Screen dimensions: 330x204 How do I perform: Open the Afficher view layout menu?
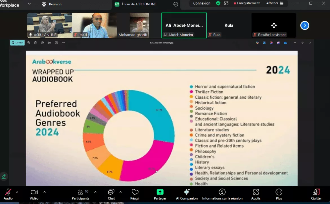point(274,3)
